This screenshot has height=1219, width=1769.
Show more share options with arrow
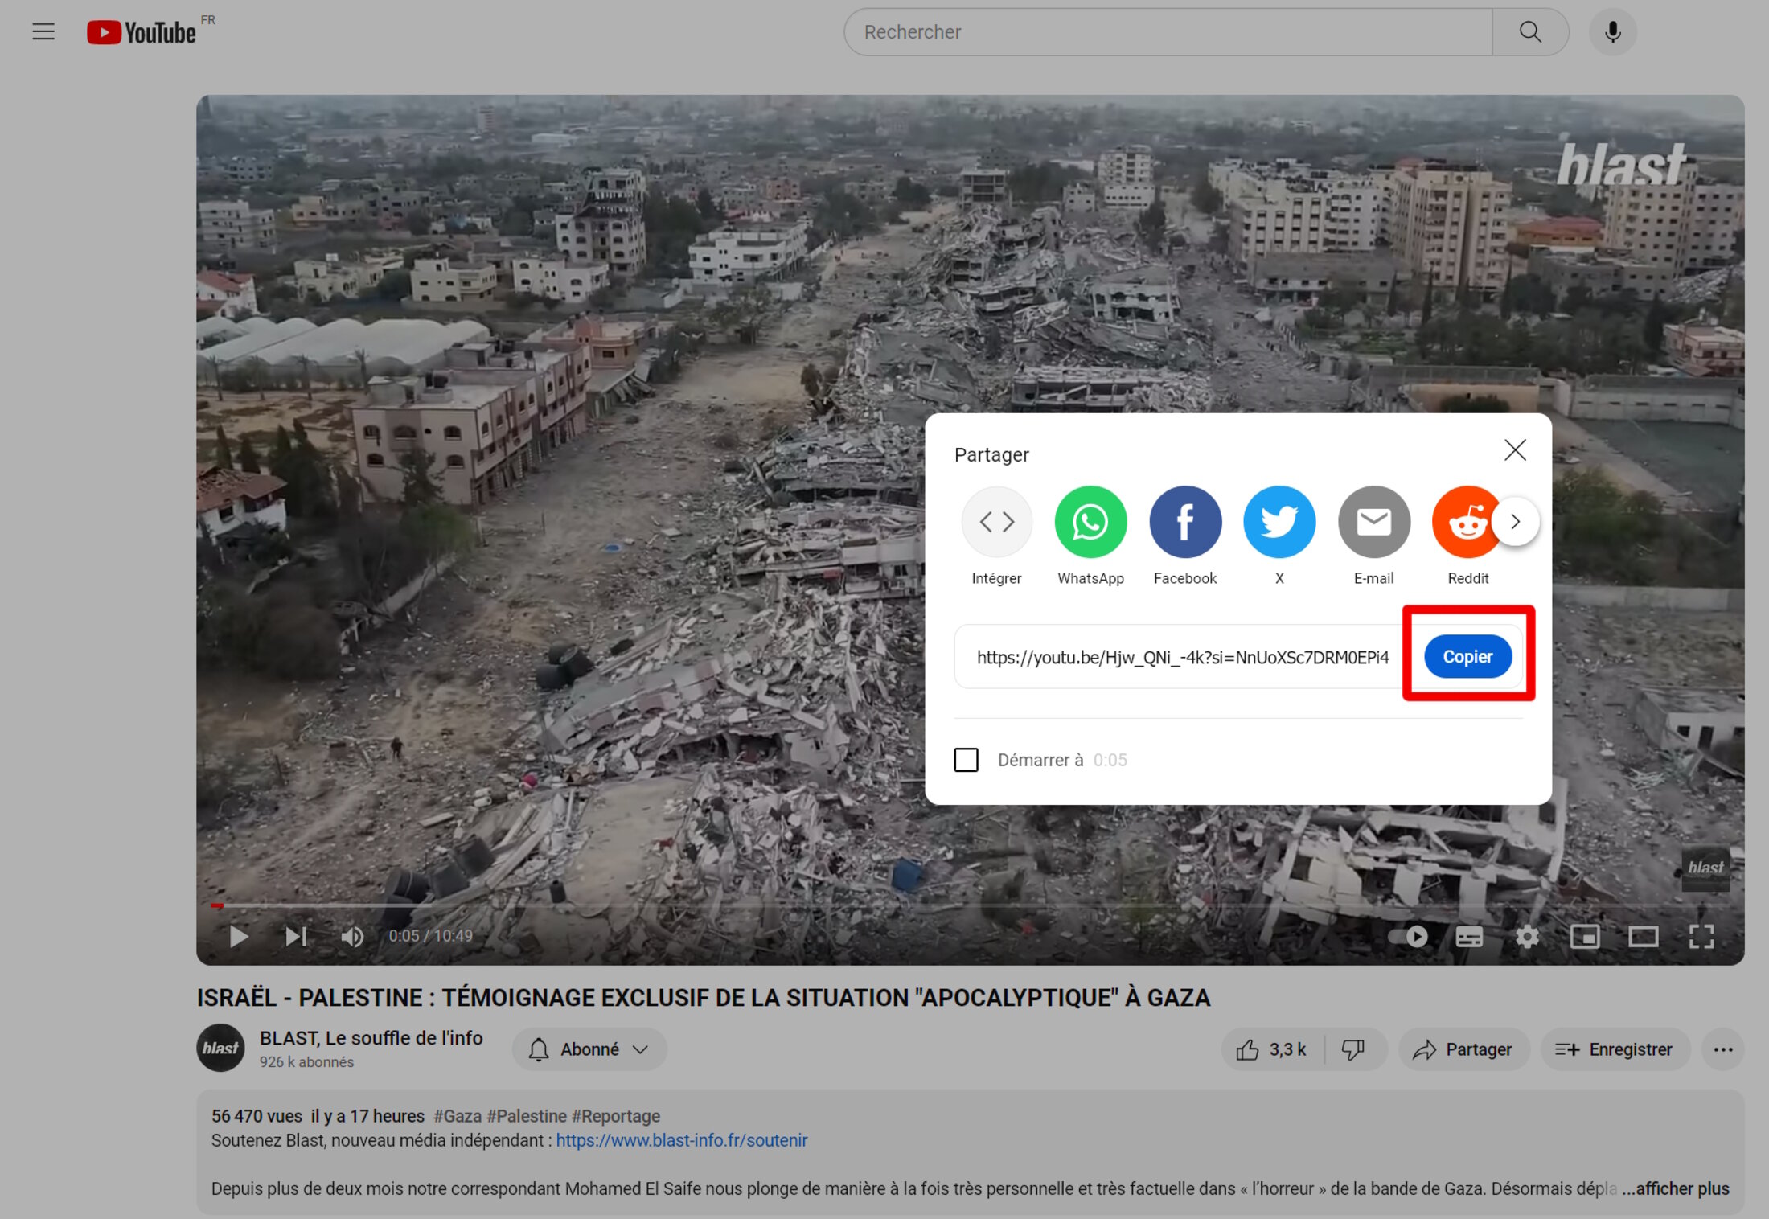coord(1516,522)
